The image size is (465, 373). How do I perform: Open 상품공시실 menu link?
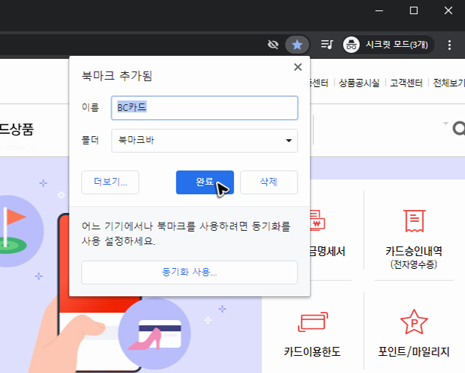click(359, 83)
